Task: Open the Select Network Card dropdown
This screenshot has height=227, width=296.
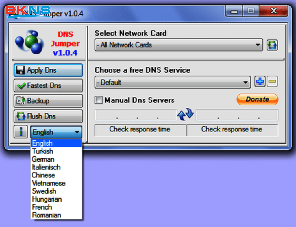Action: (258, 45)
